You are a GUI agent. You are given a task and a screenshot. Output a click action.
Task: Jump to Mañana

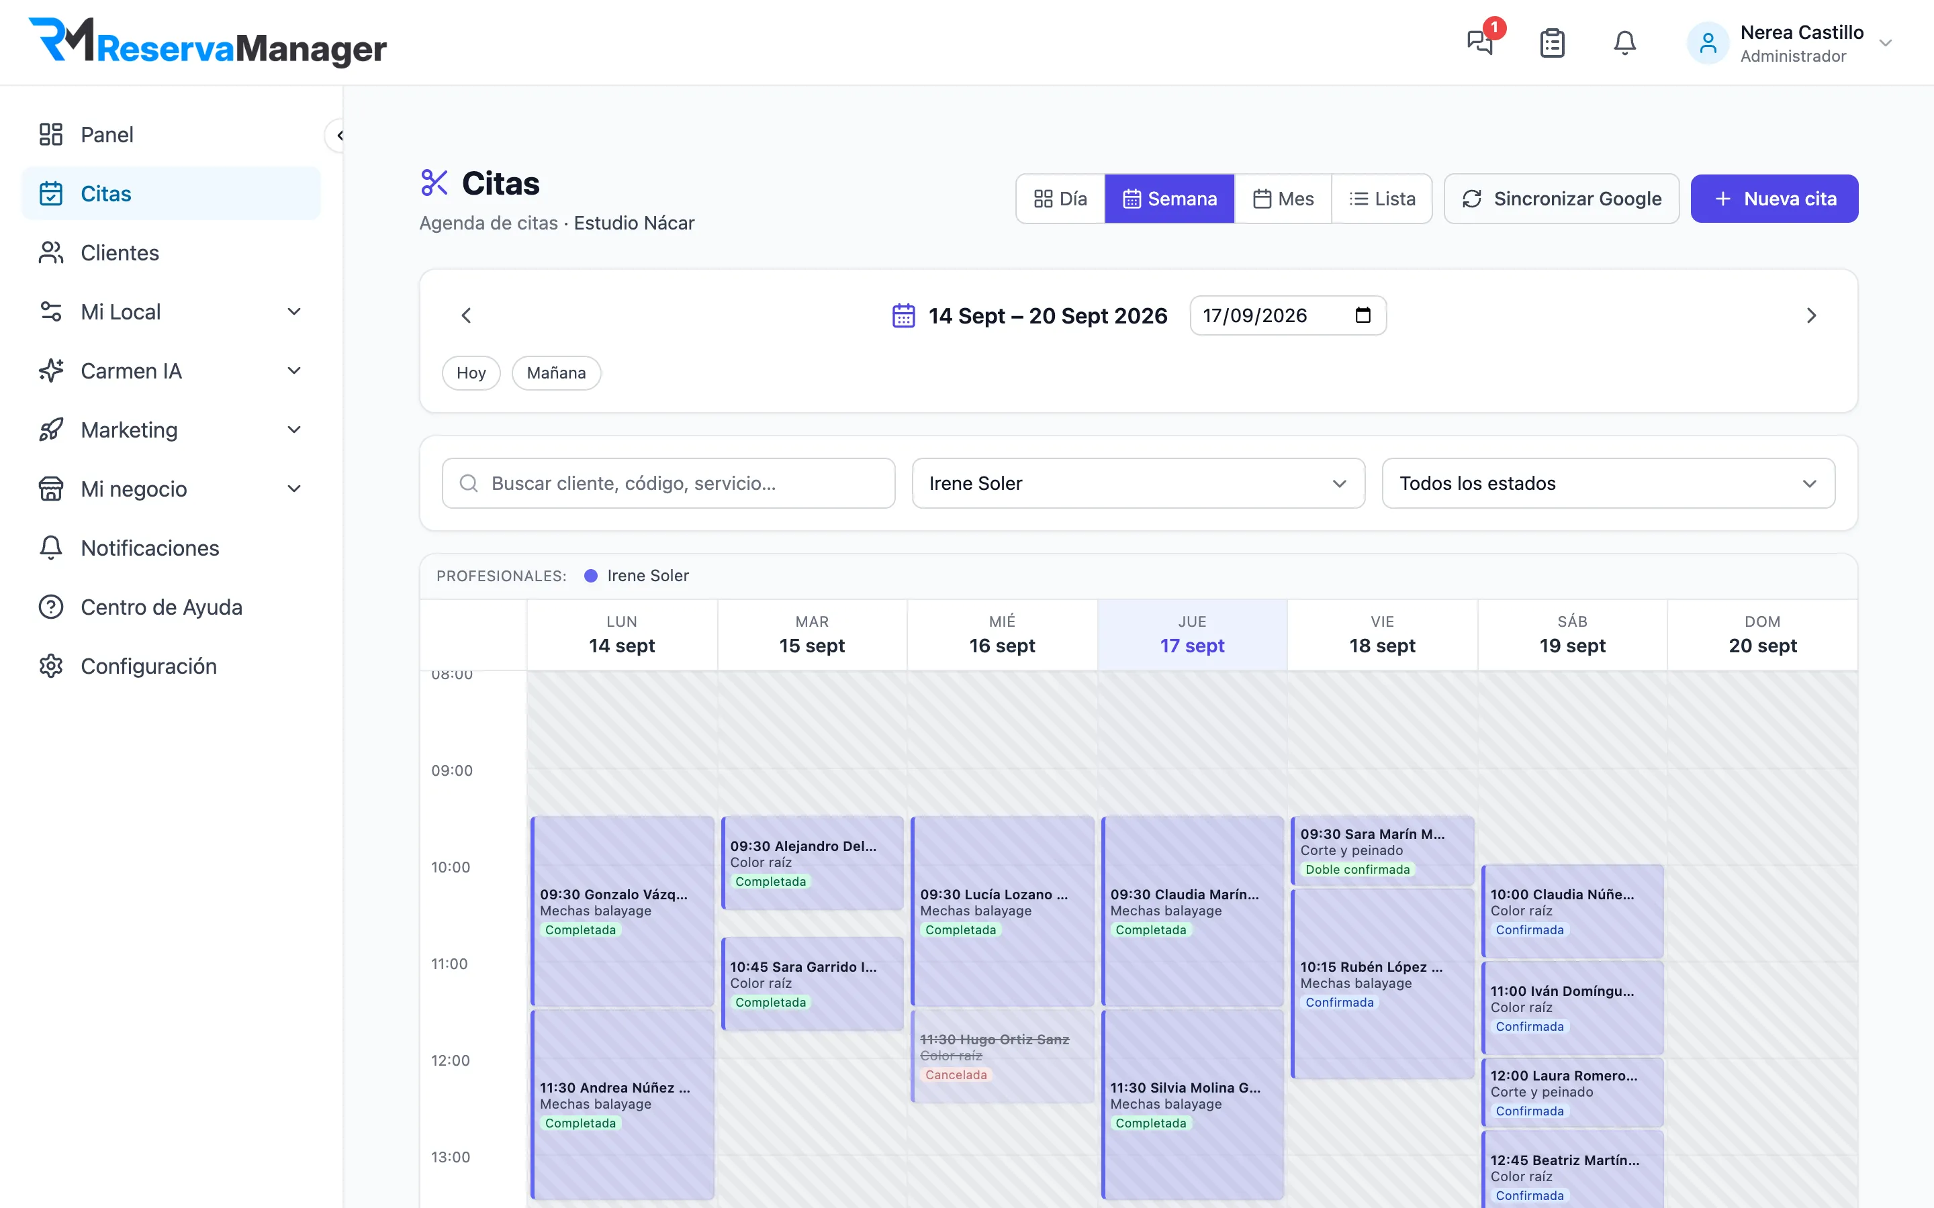(556, 373)
